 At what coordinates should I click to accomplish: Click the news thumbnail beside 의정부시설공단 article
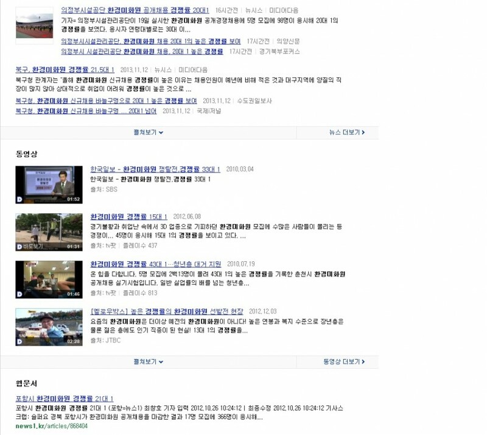tap(35, 26)
